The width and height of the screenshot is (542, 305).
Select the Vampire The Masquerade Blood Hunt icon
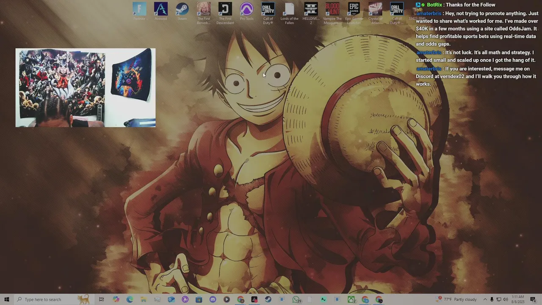click(x=332, y=13)
